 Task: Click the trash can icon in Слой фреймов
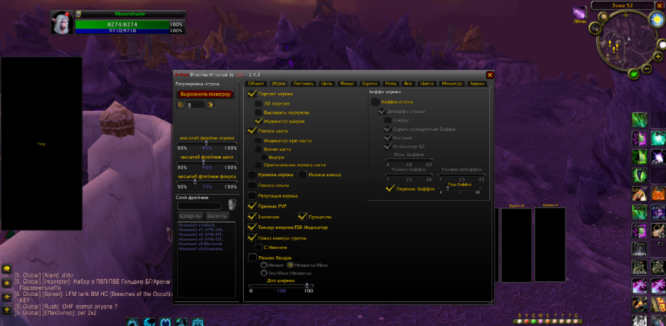(x=232, y=204)
